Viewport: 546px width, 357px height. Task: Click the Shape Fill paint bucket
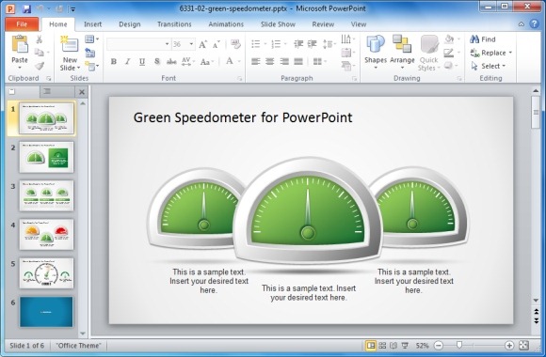tap(450, 39)
